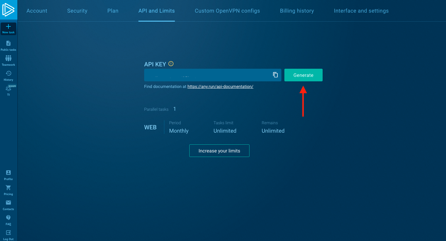The image size is (446, 241).
Task: Click the Unlimited value under Remains
Action: tap(273, 131)
